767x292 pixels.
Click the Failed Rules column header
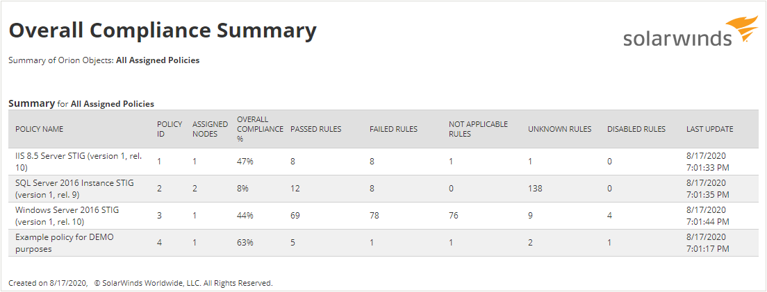393,130
